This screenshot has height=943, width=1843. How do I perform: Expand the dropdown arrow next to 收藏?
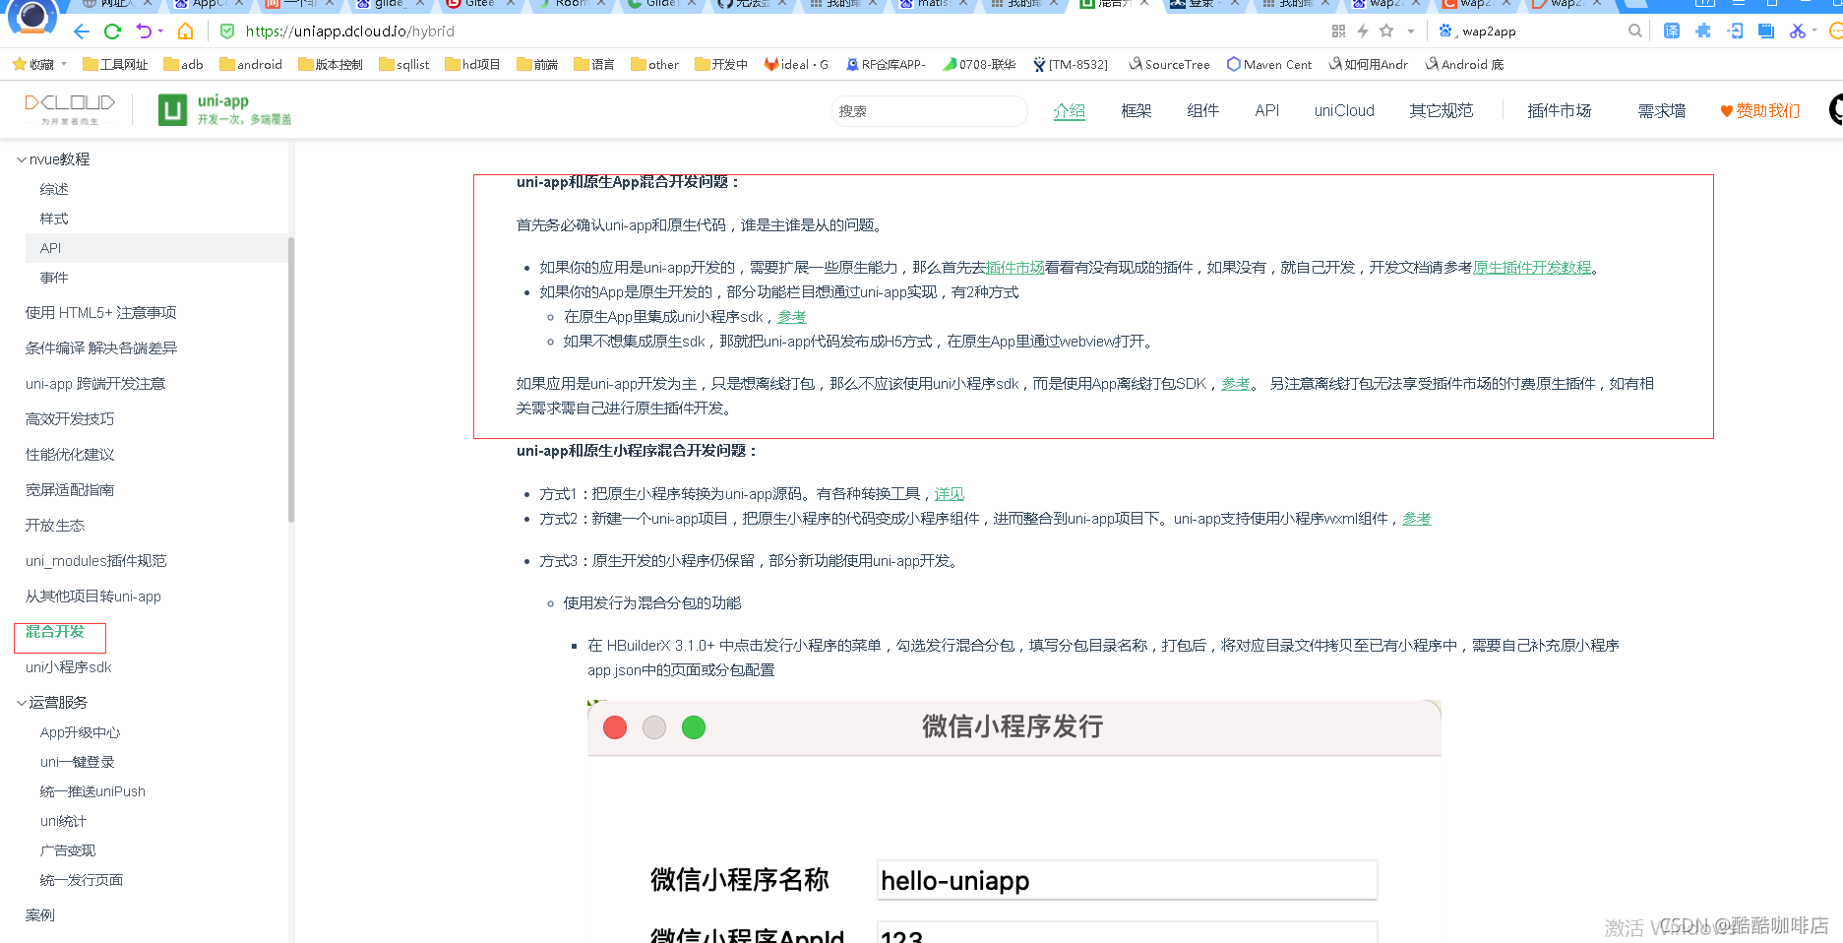64,65
